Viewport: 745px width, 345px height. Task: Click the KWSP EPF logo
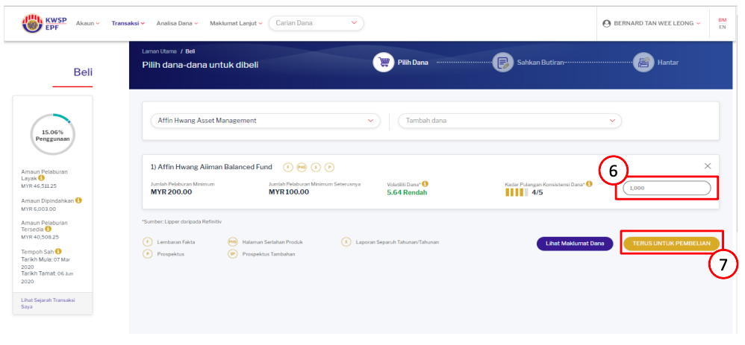coord(45,23)
